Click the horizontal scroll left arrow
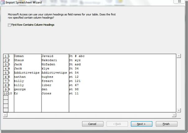The height and width of the screenshot is (133, 188). (5, 115)
